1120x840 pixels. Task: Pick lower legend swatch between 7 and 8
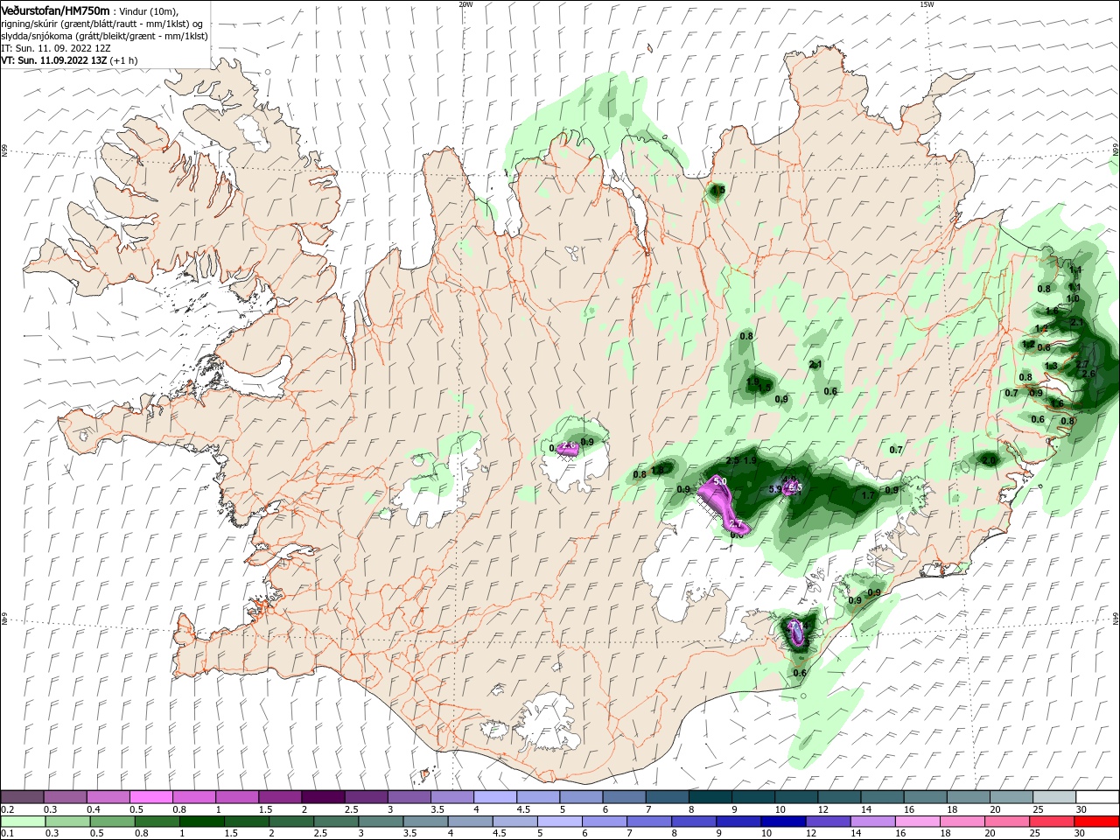(x=649, y=822)
